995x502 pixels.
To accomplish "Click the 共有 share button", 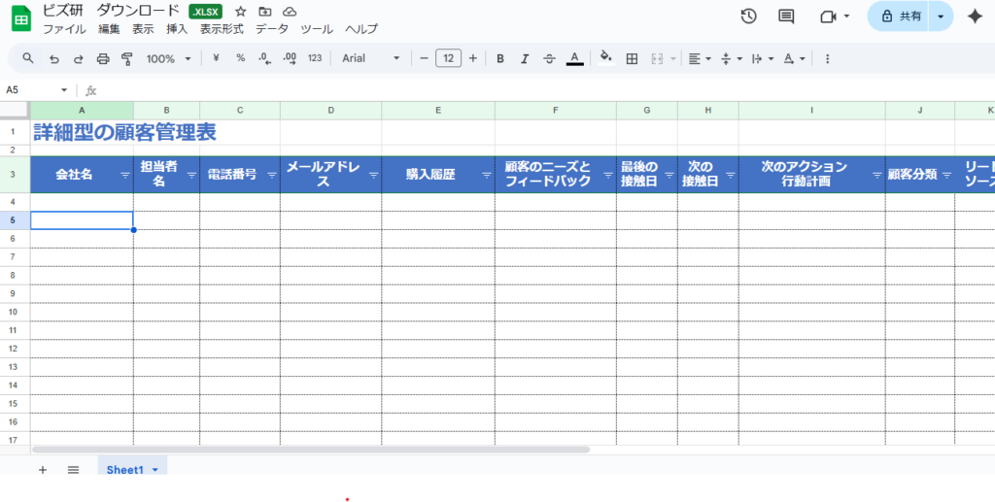I will click(898, 17).
